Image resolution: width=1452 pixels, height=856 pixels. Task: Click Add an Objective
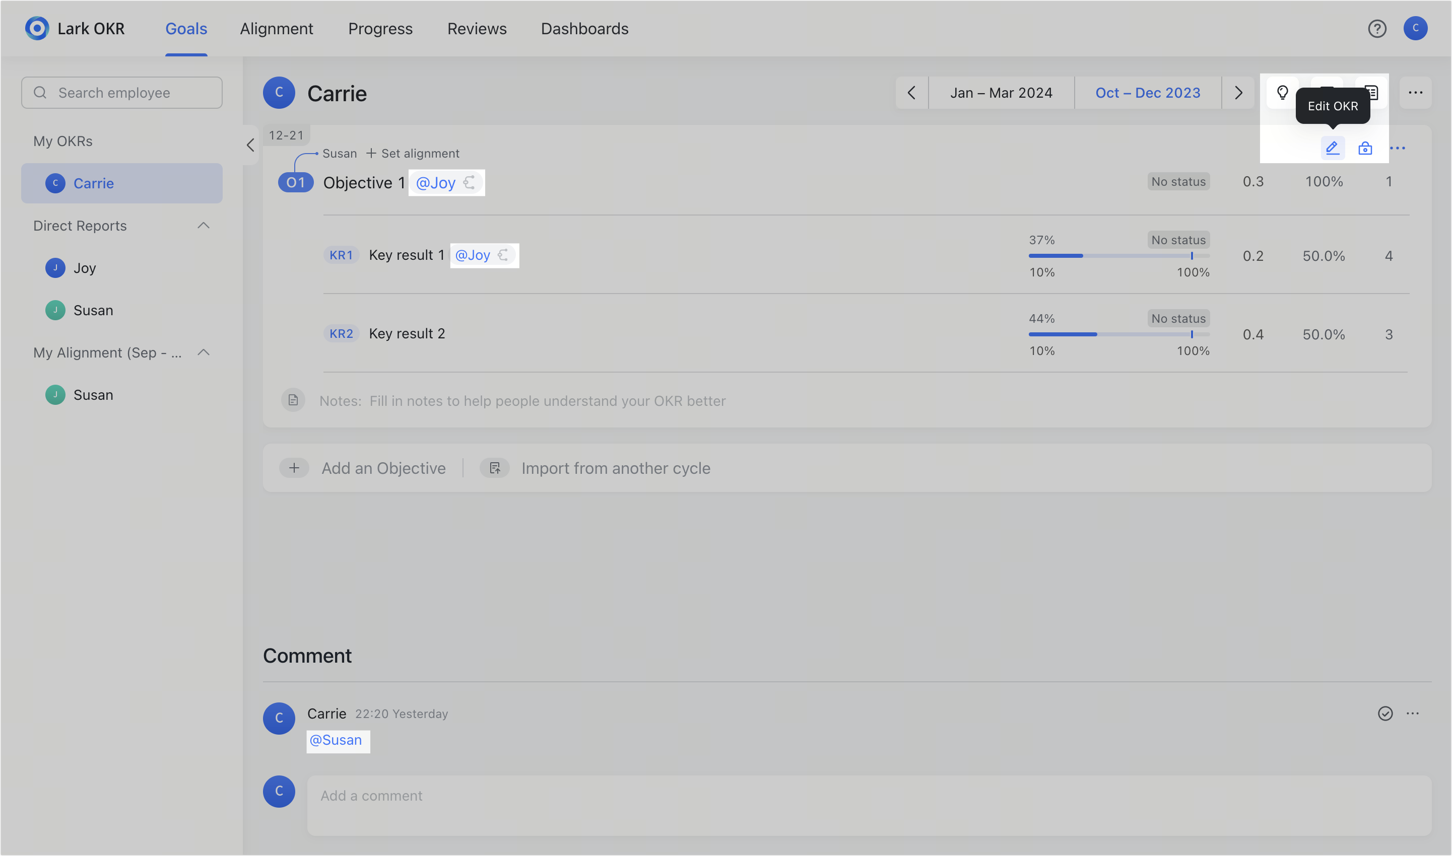click(x=383, y=468)
